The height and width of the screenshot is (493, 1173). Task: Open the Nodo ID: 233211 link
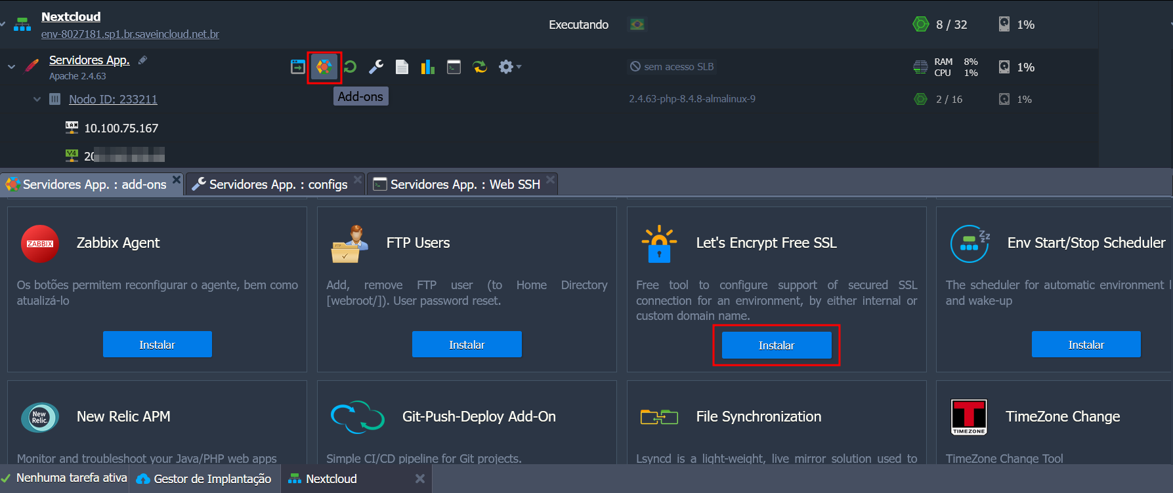point(113,99)
